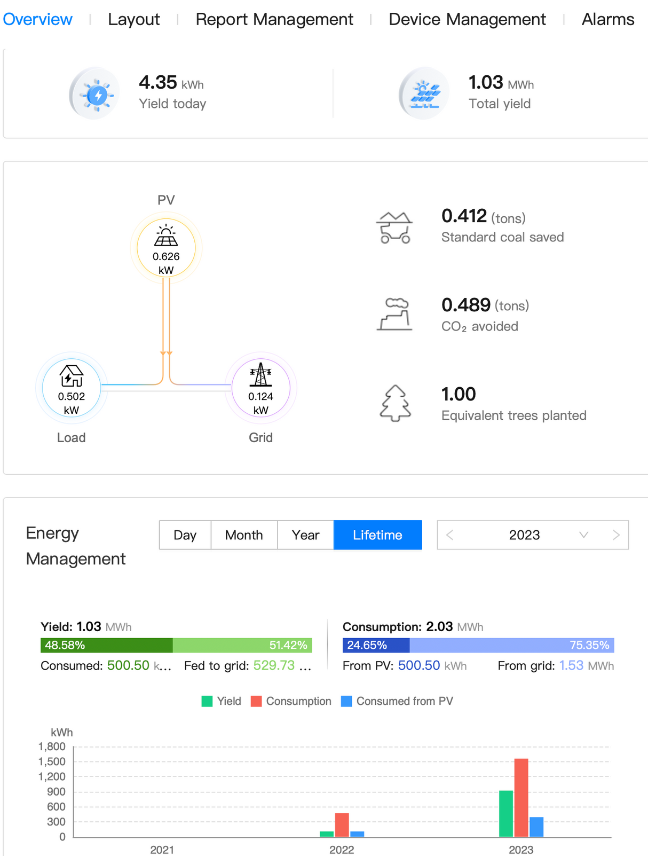Select the Day time range button

tap(185, 535)
